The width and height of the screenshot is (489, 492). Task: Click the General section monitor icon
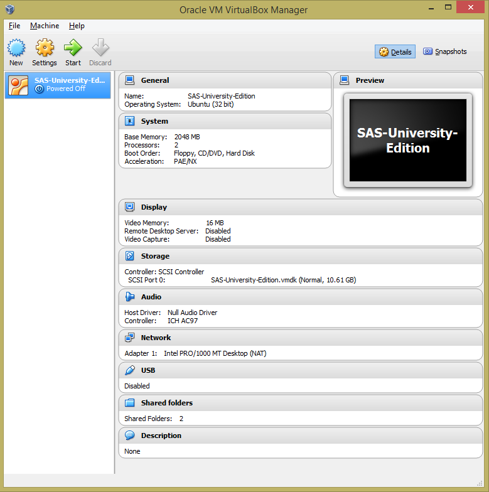pyautogui.click(x=130, y=80)
